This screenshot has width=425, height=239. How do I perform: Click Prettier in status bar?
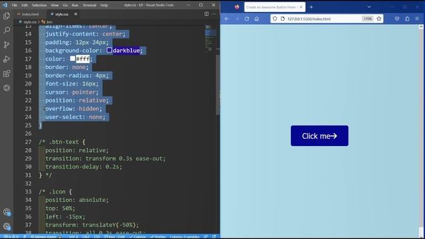click(158, 237)
